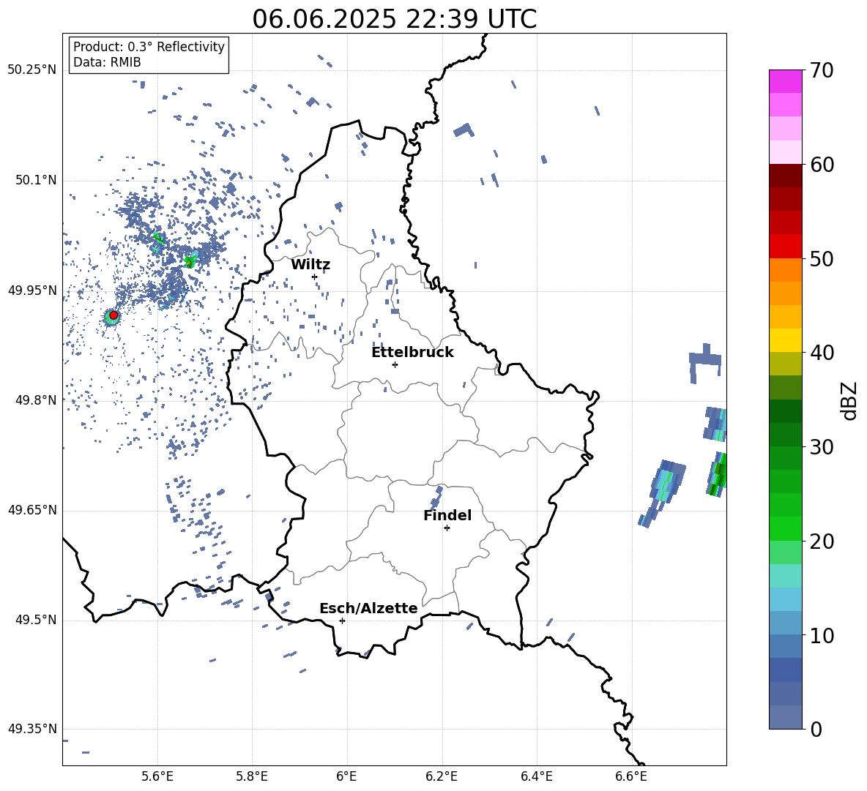Click the 50.1°N latitude label
This screenshot has height=791, width=867.
(x=36, y=180)
